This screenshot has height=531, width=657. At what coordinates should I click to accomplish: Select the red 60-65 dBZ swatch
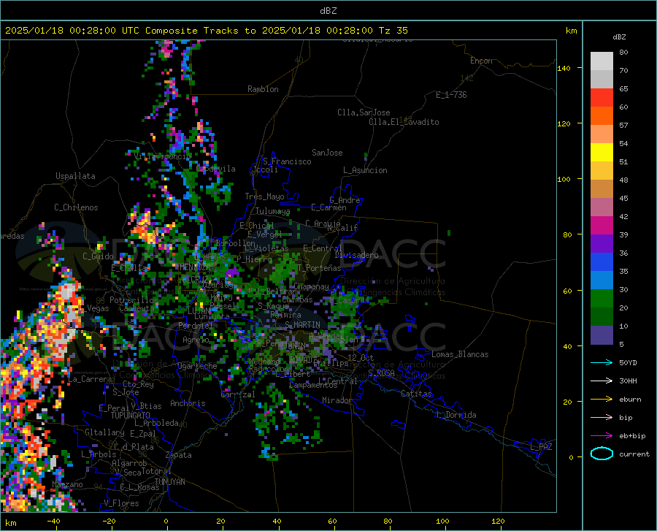pos(602,98)
